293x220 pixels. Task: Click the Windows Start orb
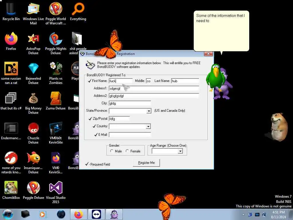[x=7, y=214]
